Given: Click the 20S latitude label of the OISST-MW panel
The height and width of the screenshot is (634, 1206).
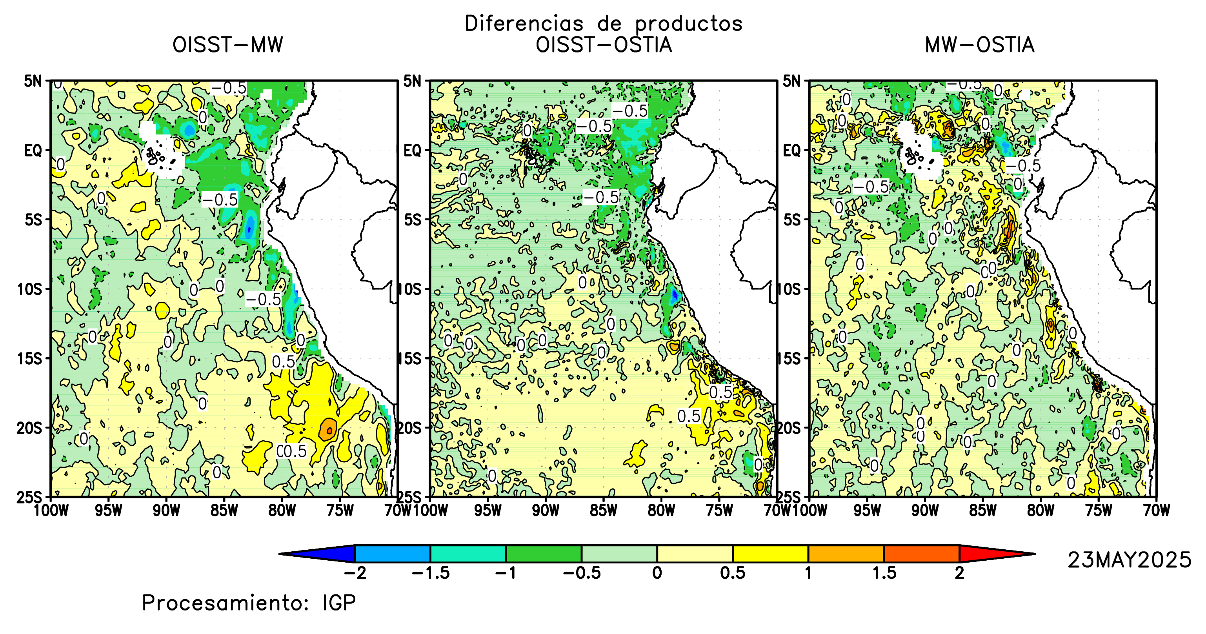Looking at the screenshot, I should (x=29, y=428).
